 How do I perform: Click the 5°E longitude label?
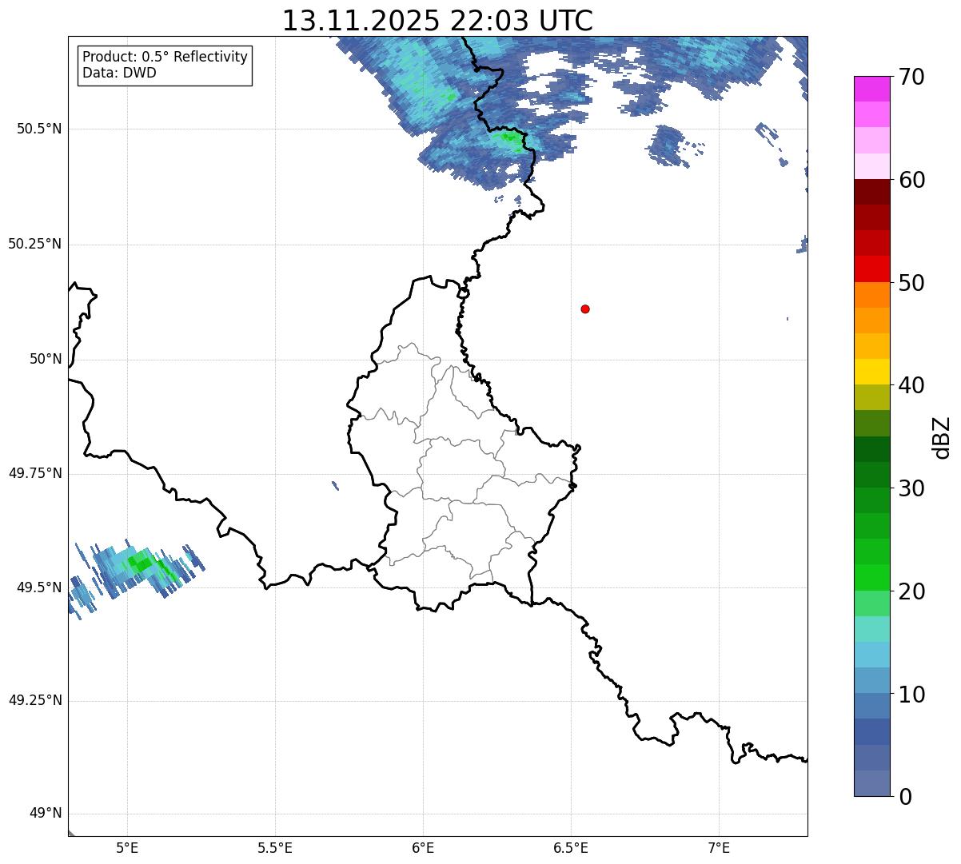pyautogui.click(x=128, y=847)
